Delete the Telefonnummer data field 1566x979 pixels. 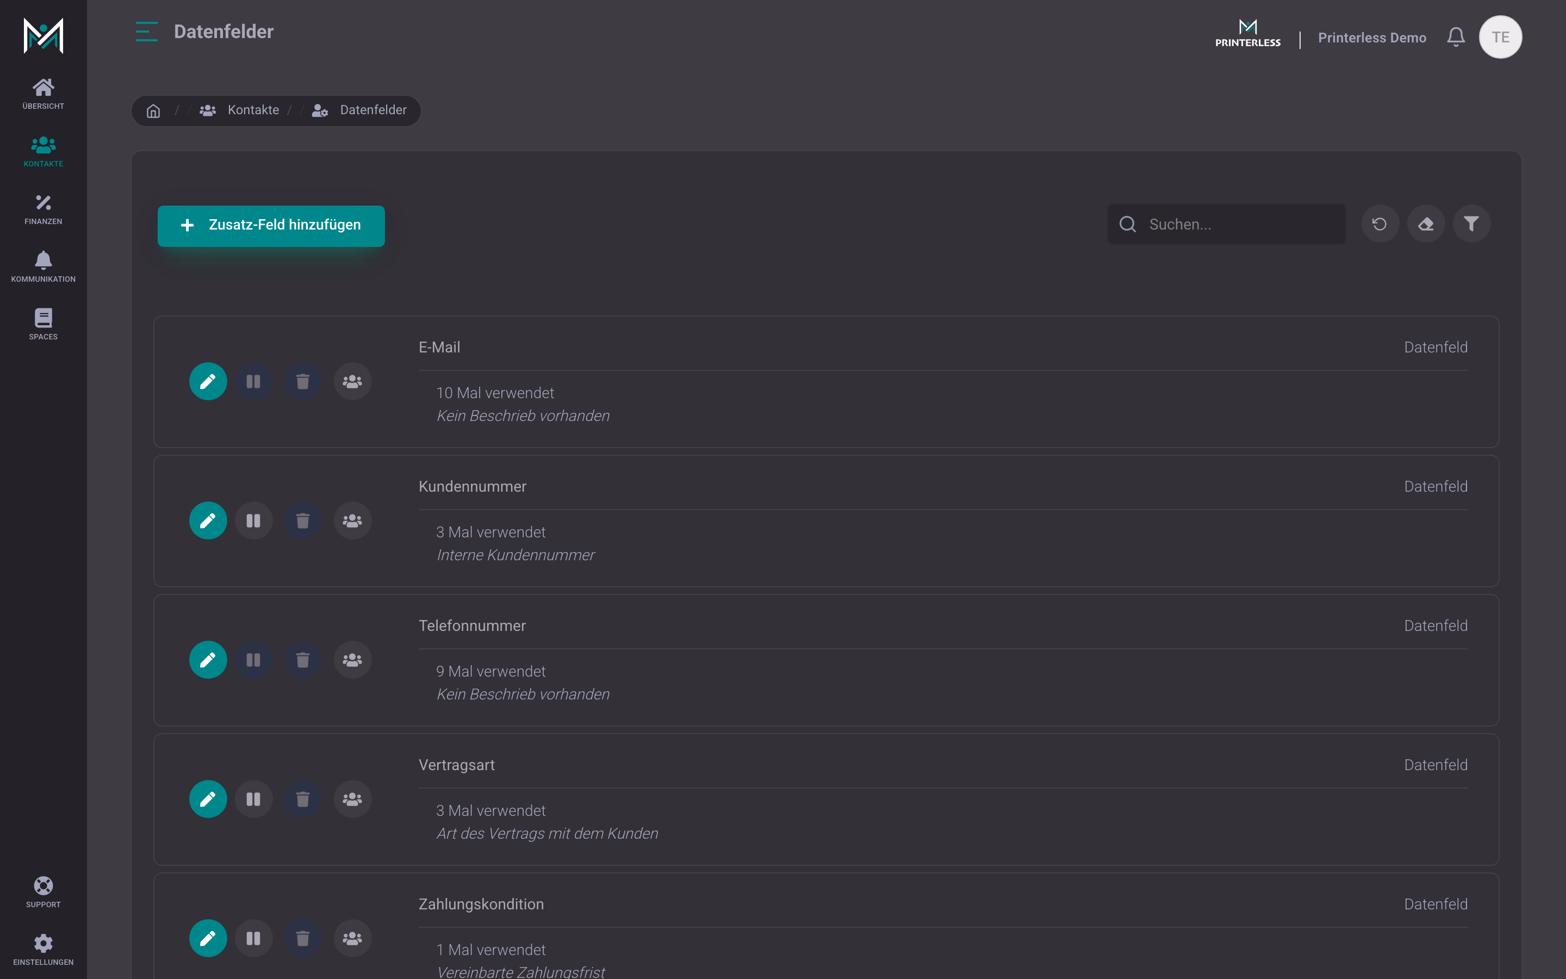click(303, 660)
